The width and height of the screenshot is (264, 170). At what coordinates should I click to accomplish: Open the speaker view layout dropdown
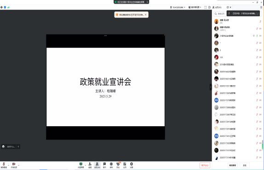(195, 7)
